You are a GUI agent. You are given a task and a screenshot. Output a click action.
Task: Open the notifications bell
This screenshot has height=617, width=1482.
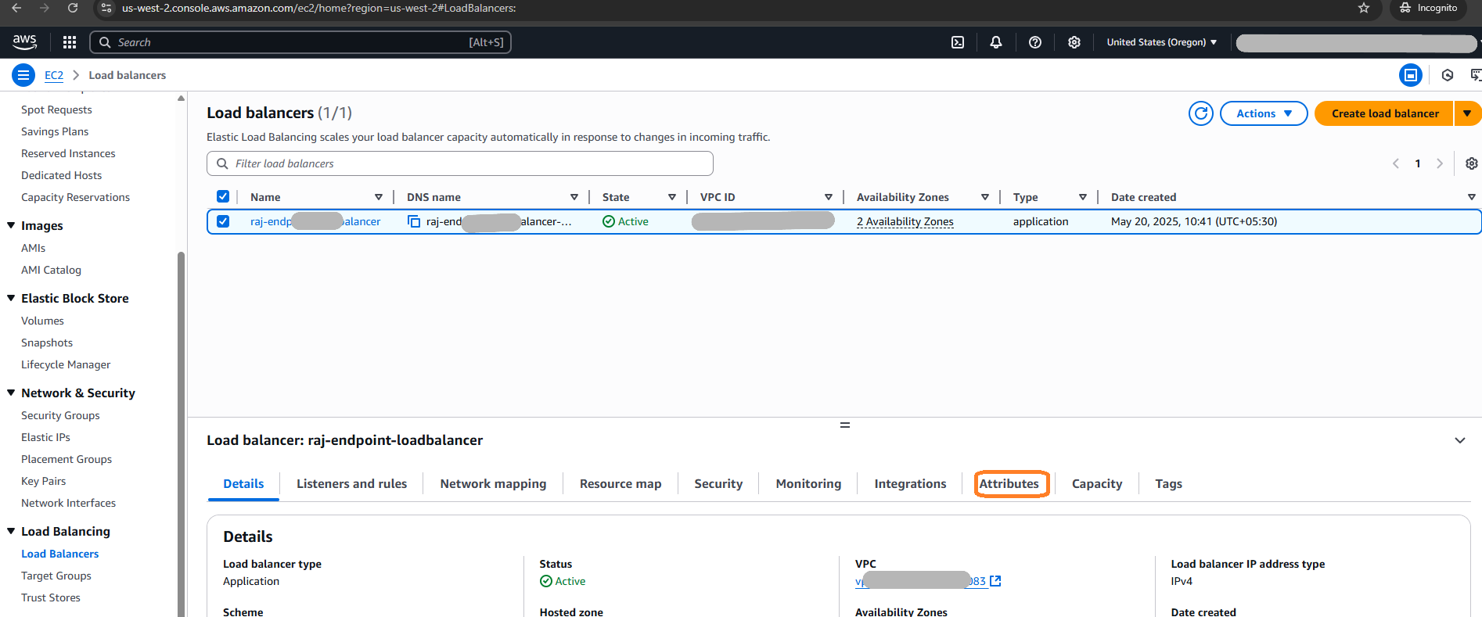(995, 42)
